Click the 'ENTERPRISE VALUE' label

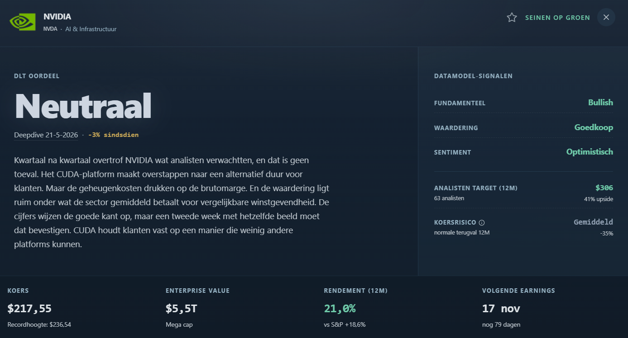click(197, 291)
